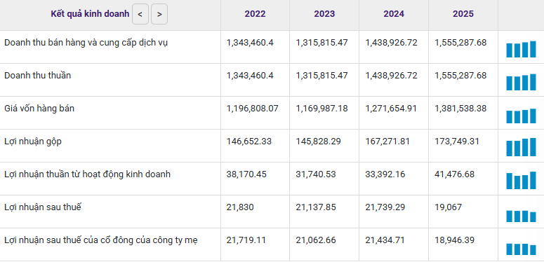The image size is (544, 262).
Task: Select cell value 38,170.45
Action: coord(246,174)
